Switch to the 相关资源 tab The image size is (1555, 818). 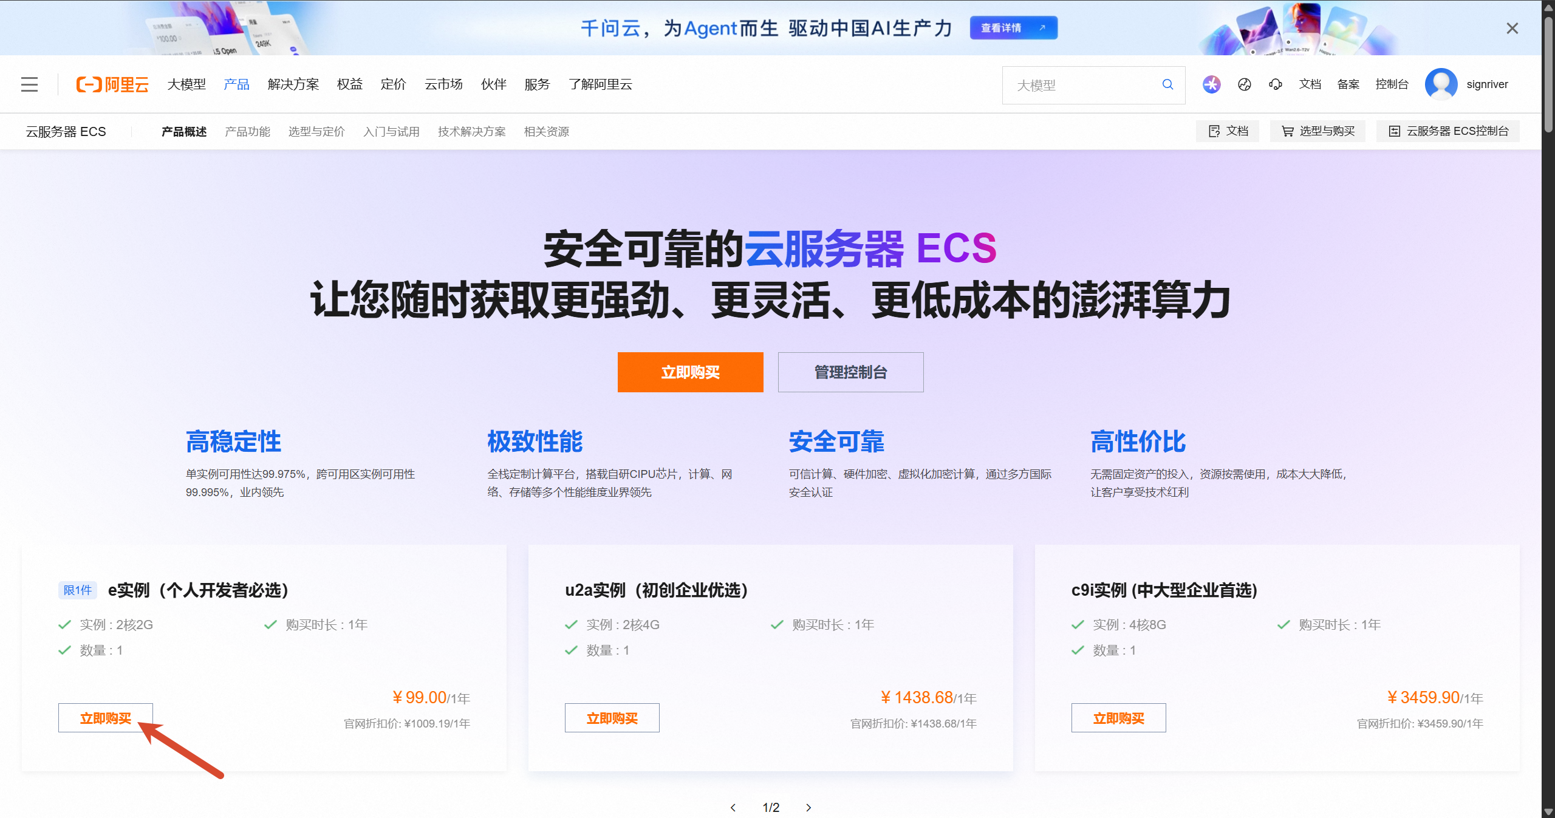pos(547,132)
